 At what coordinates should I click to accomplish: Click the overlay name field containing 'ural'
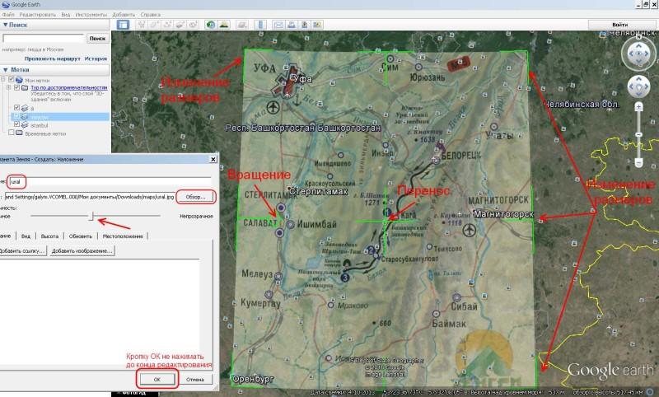pos(110,182)
